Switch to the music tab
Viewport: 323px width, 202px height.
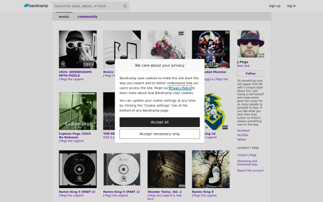(64, 17)
